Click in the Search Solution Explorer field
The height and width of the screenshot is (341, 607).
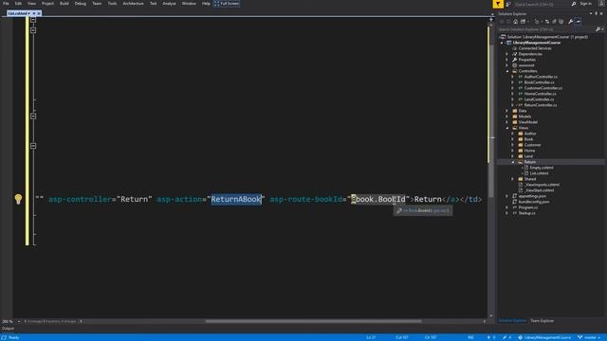click(546, 29)
